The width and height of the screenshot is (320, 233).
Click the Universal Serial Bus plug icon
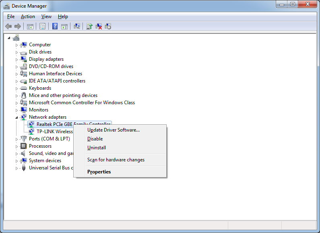pyautogui.click(x=24, y=168)
